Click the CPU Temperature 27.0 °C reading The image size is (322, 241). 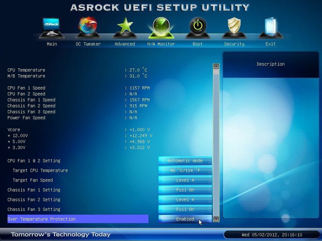coord(138,70)
